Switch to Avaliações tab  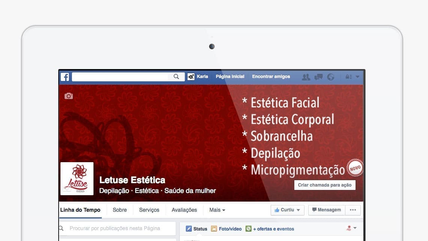pos(184,210)
